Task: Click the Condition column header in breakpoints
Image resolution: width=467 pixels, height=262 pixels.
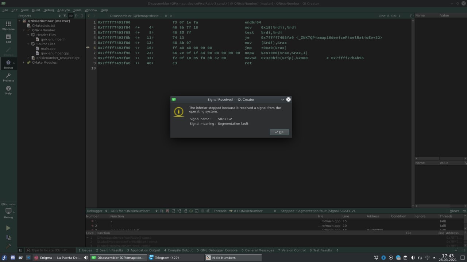Action: (x=398, y=216)
